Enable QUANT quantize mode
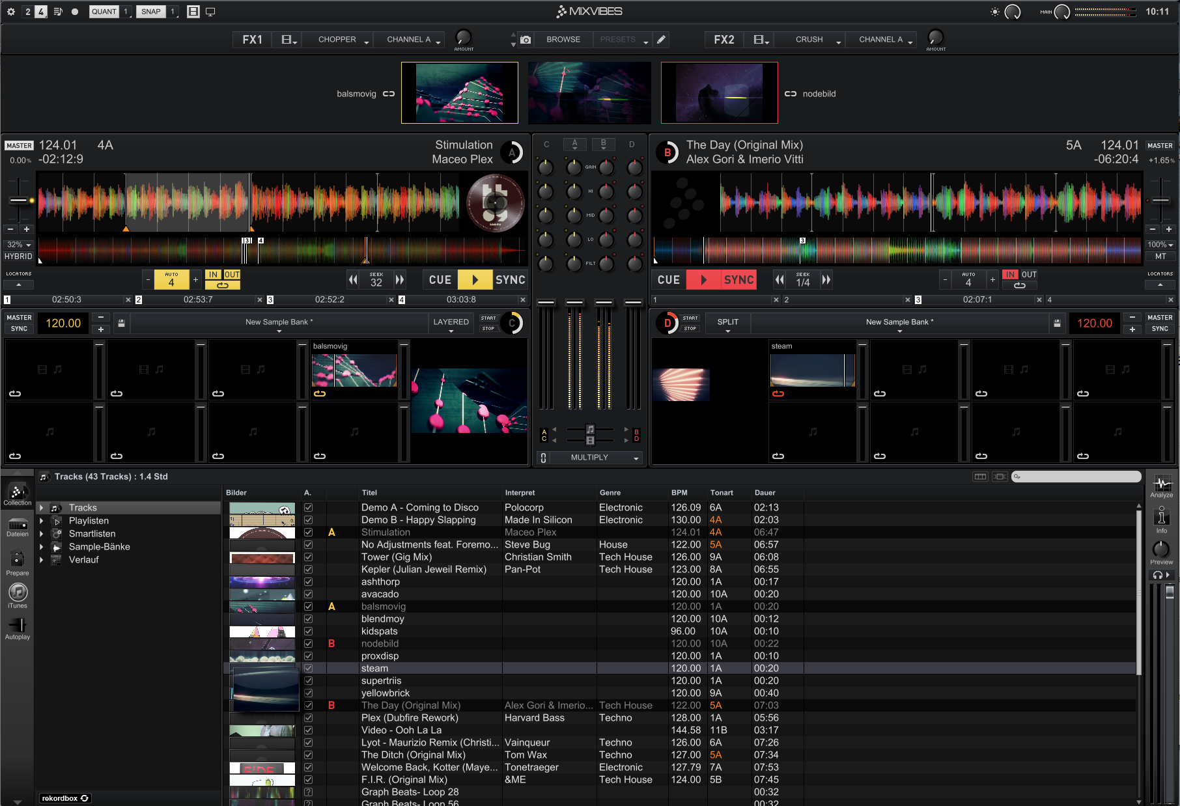The height and width of the screenshot is (806, 1180). tap(104, 11)
